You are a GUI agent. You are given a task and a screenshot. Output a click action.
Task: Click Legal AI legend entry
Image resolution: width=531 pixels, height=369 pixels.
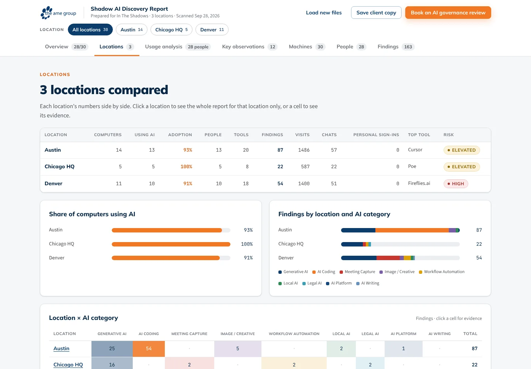312,283
